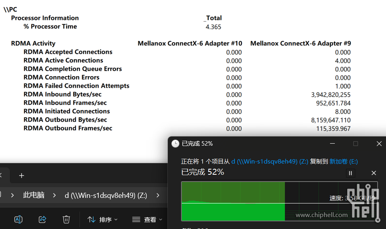Screen dimensions: 386x229
Task: Open the 查看 view dropdown
Action: tap(147, 219)
